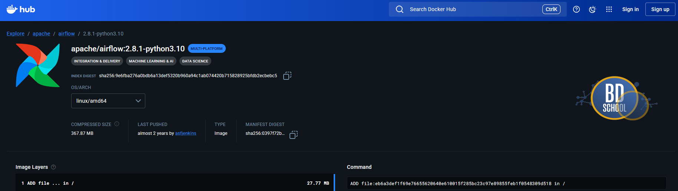Go to Explore breadcrumb link
678x191 pixels.
tap(16, 34)
